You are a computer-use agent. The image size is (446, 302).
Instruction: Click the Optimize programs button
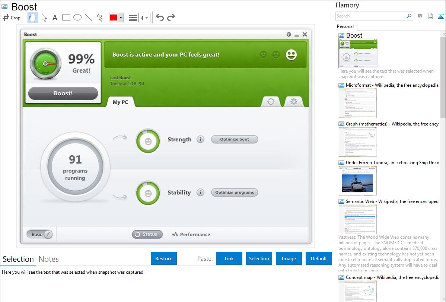pos(235,193)
